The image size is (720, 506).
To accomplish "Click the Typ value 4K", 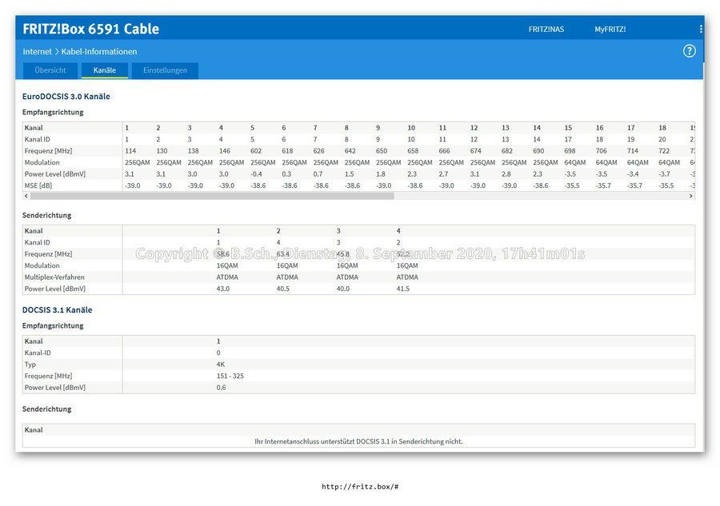I will [x=221, y=365].
